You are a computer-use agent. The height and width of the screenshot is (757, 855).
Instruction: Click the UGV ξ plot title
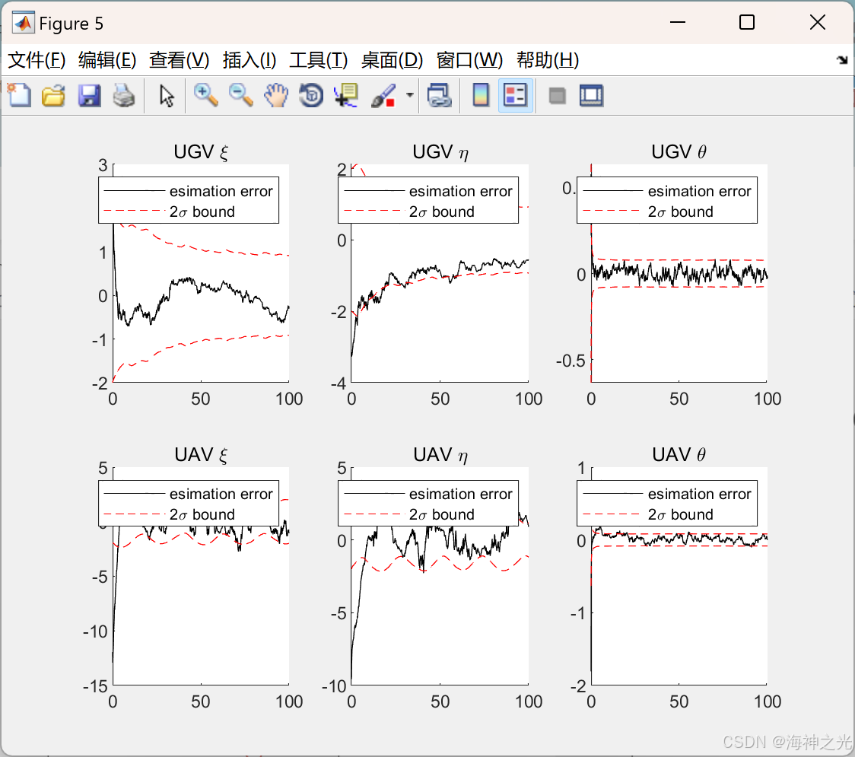pos(201,151)
